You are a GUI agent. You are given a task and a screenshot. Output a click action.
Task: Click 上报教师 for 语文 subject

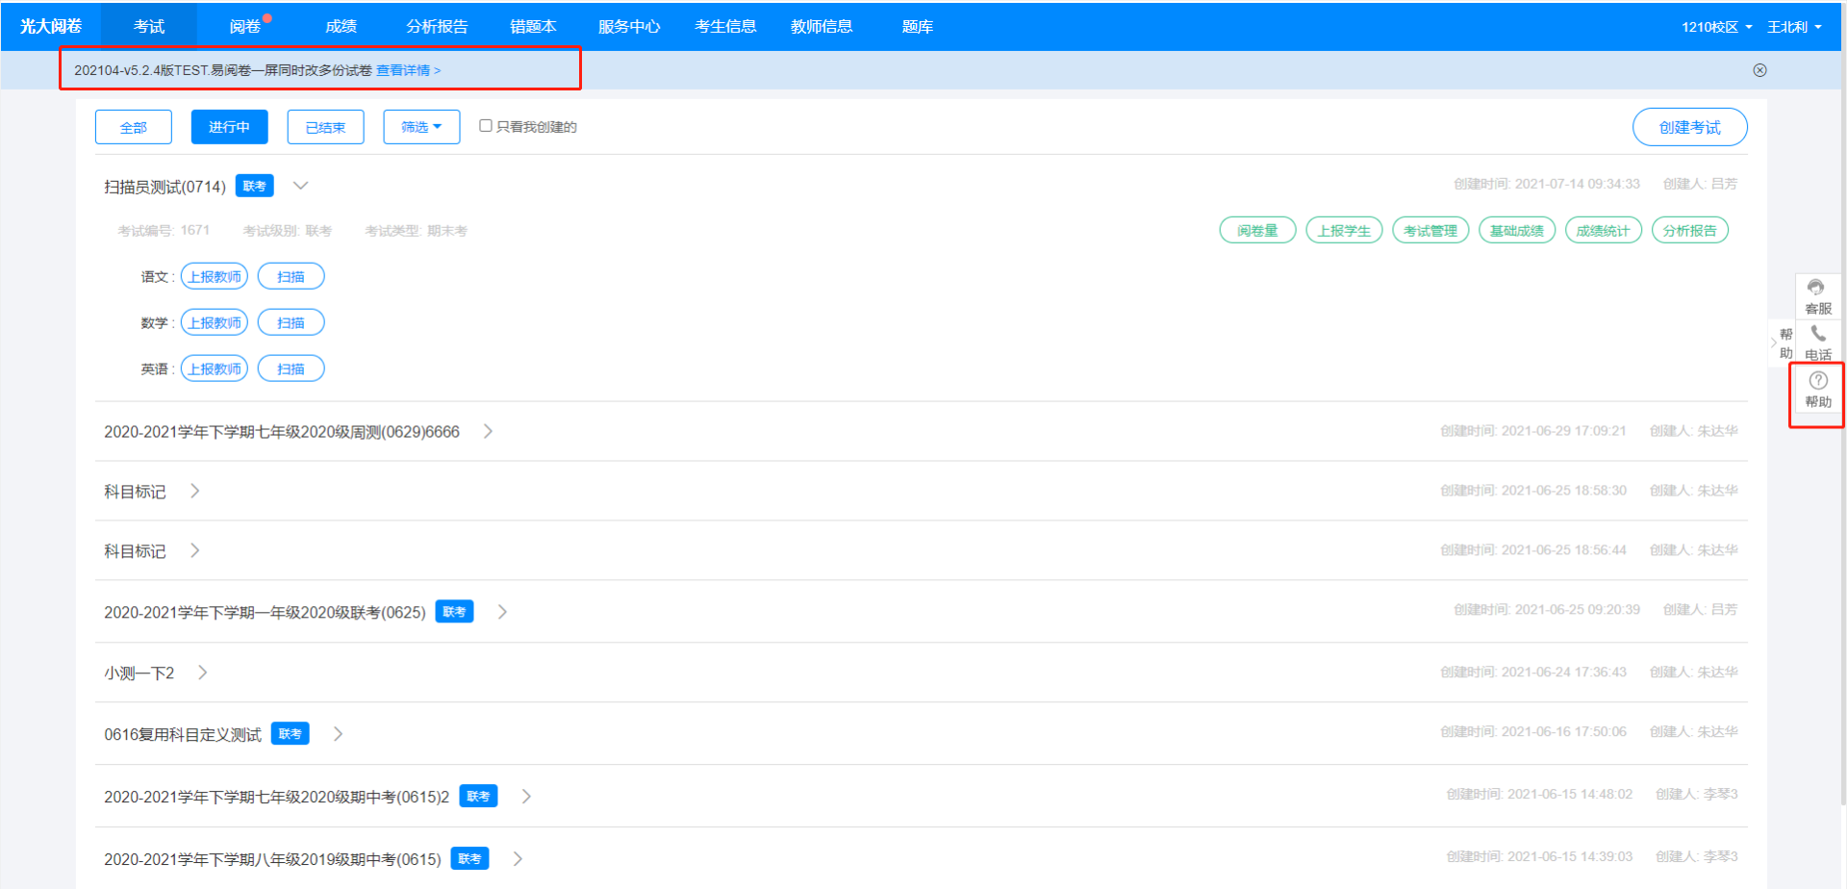click(215, 277)
